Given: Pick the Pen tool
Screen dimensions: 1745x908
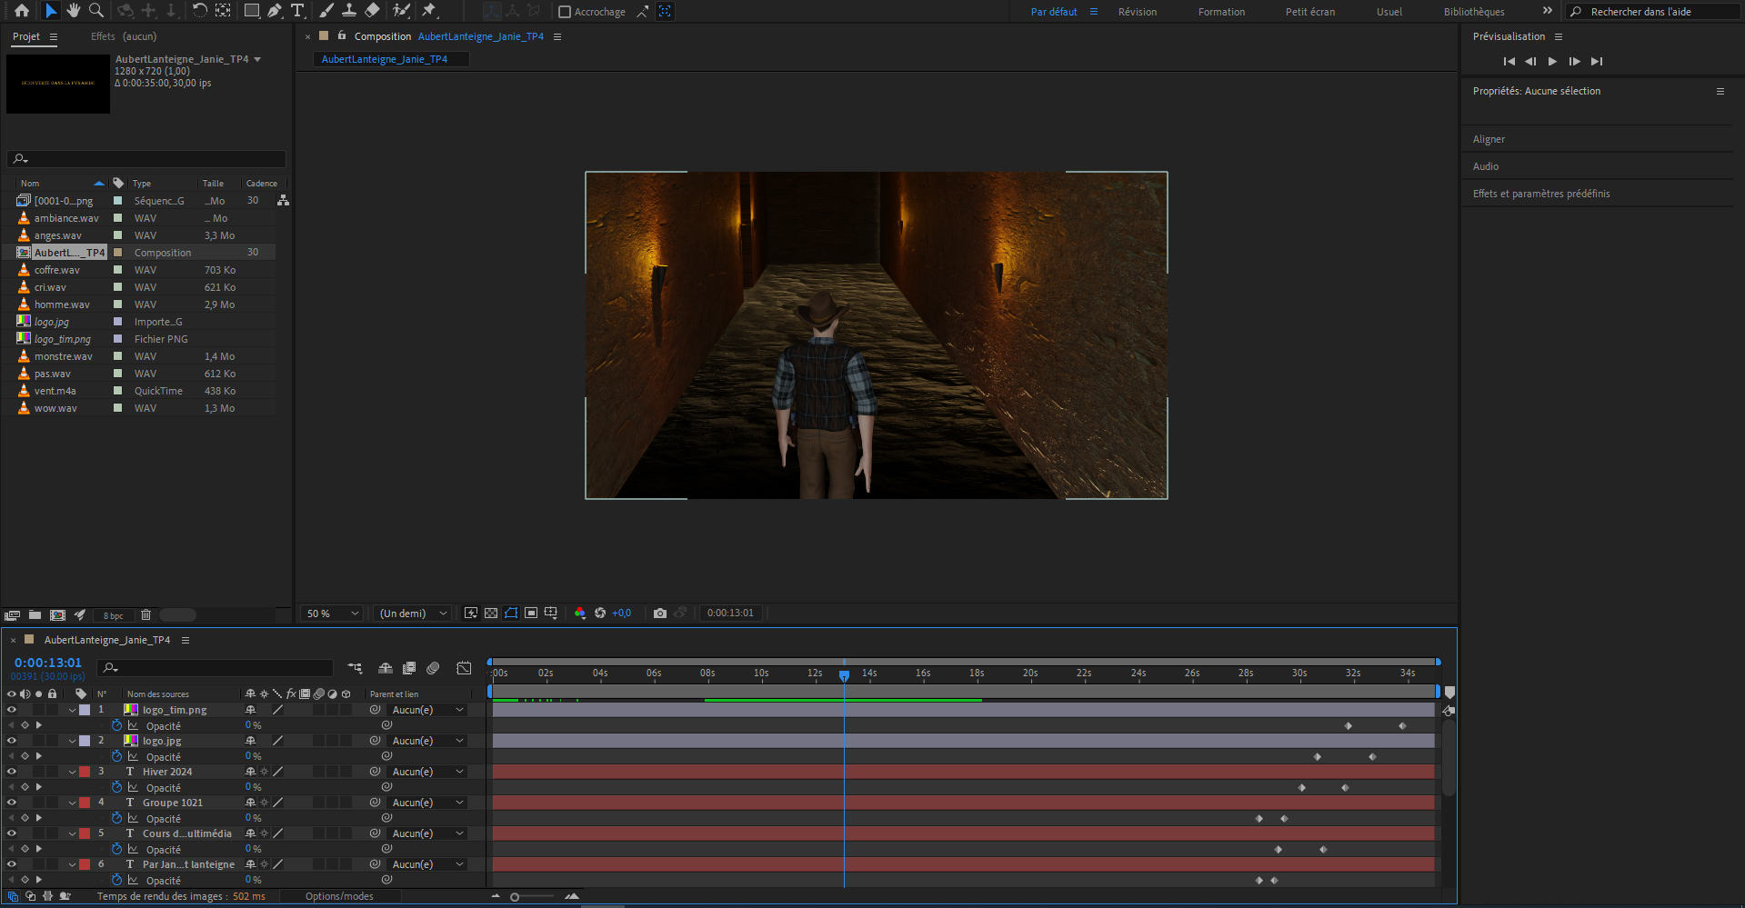Looking at the screenshot, I should coord(274,11).
